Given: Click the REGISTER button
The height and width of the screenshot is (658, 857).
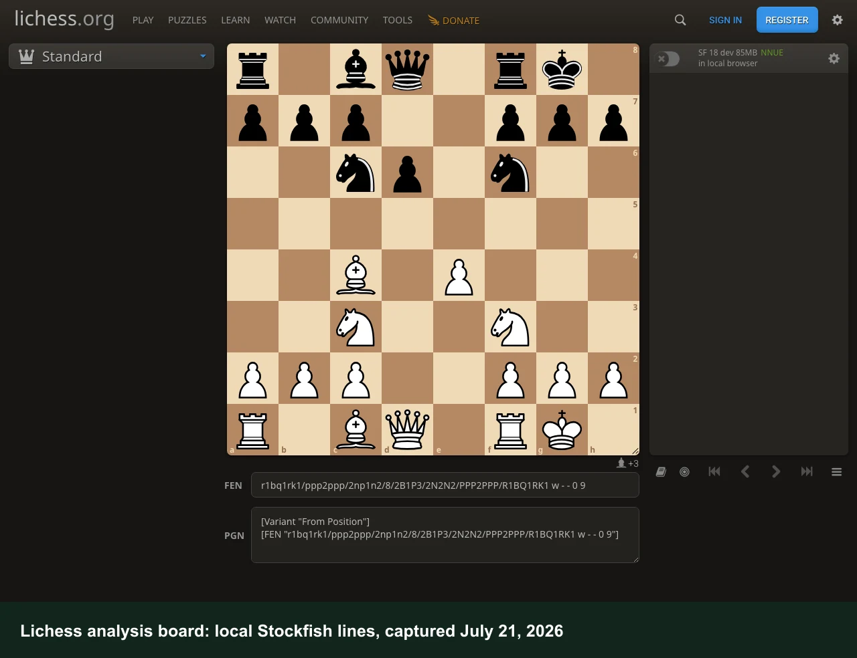Looking at the screenshot, I should pyautogui.click(x=787, y=20).
